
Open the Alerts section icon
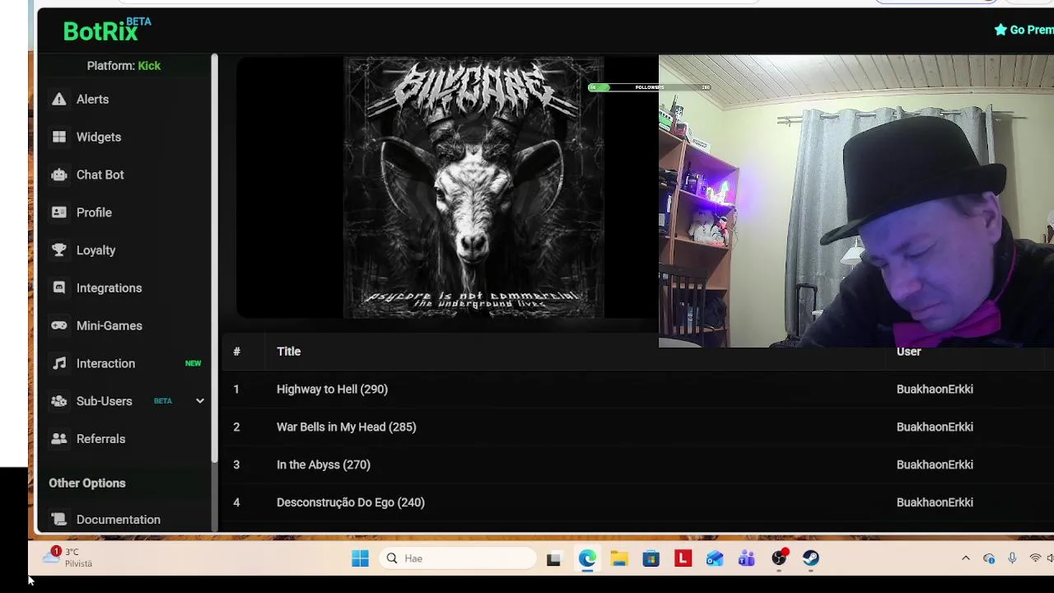pyautogui.click(x=58, y=99)
